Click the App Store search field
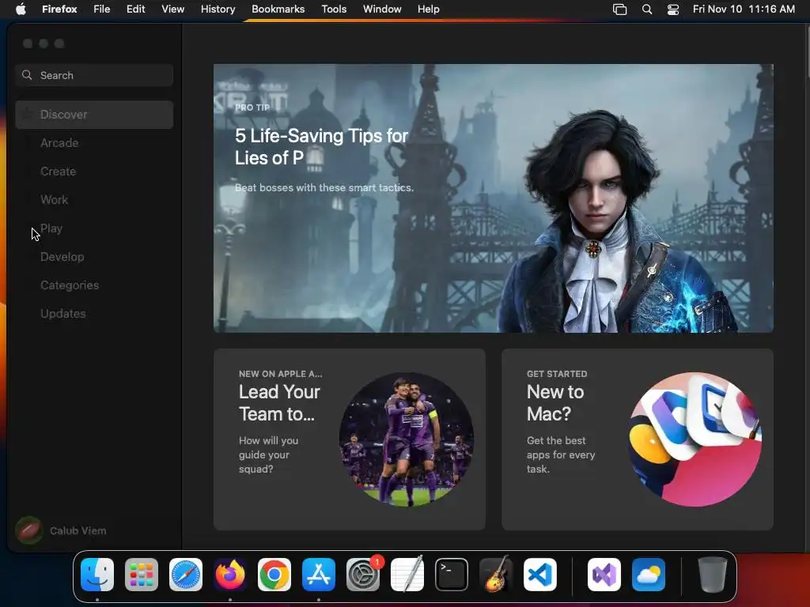The height and width of the screenshot is (607, 810). point(94,75)
